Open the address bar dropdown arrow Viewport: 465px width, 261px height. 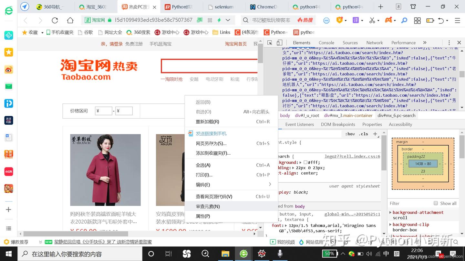(x=228, y=20)
